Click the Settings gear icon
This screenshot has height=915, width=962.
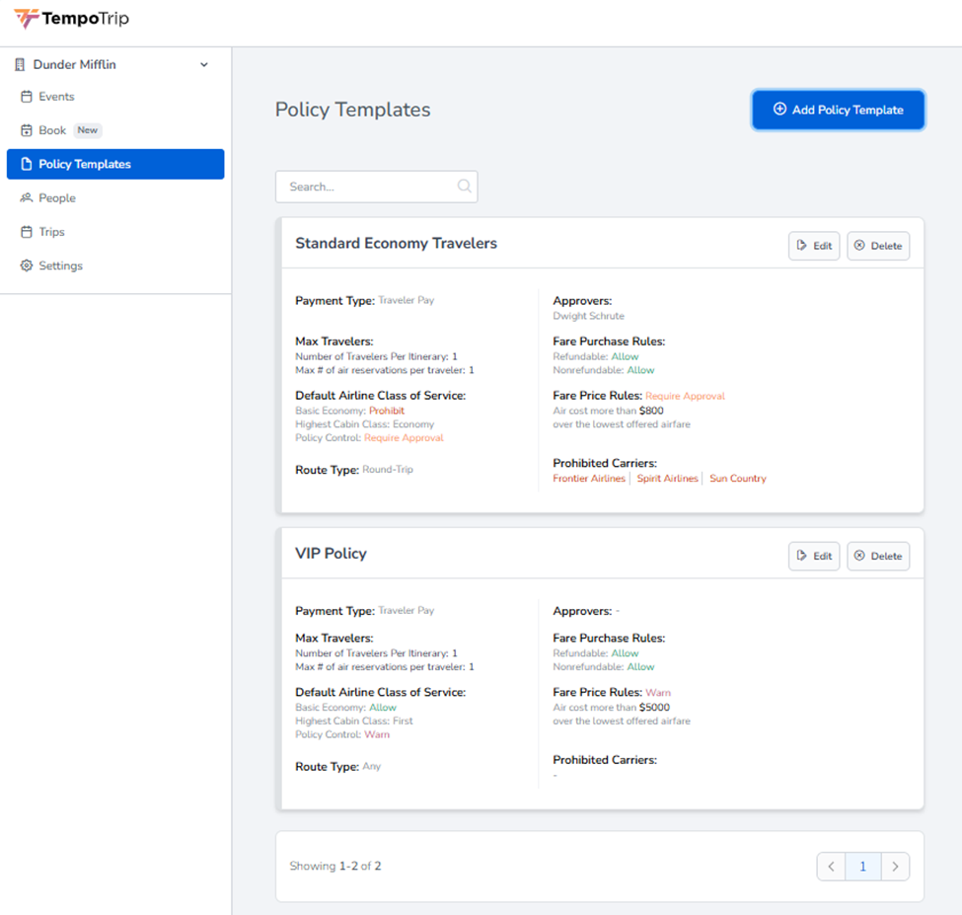(x=27, y=266)
